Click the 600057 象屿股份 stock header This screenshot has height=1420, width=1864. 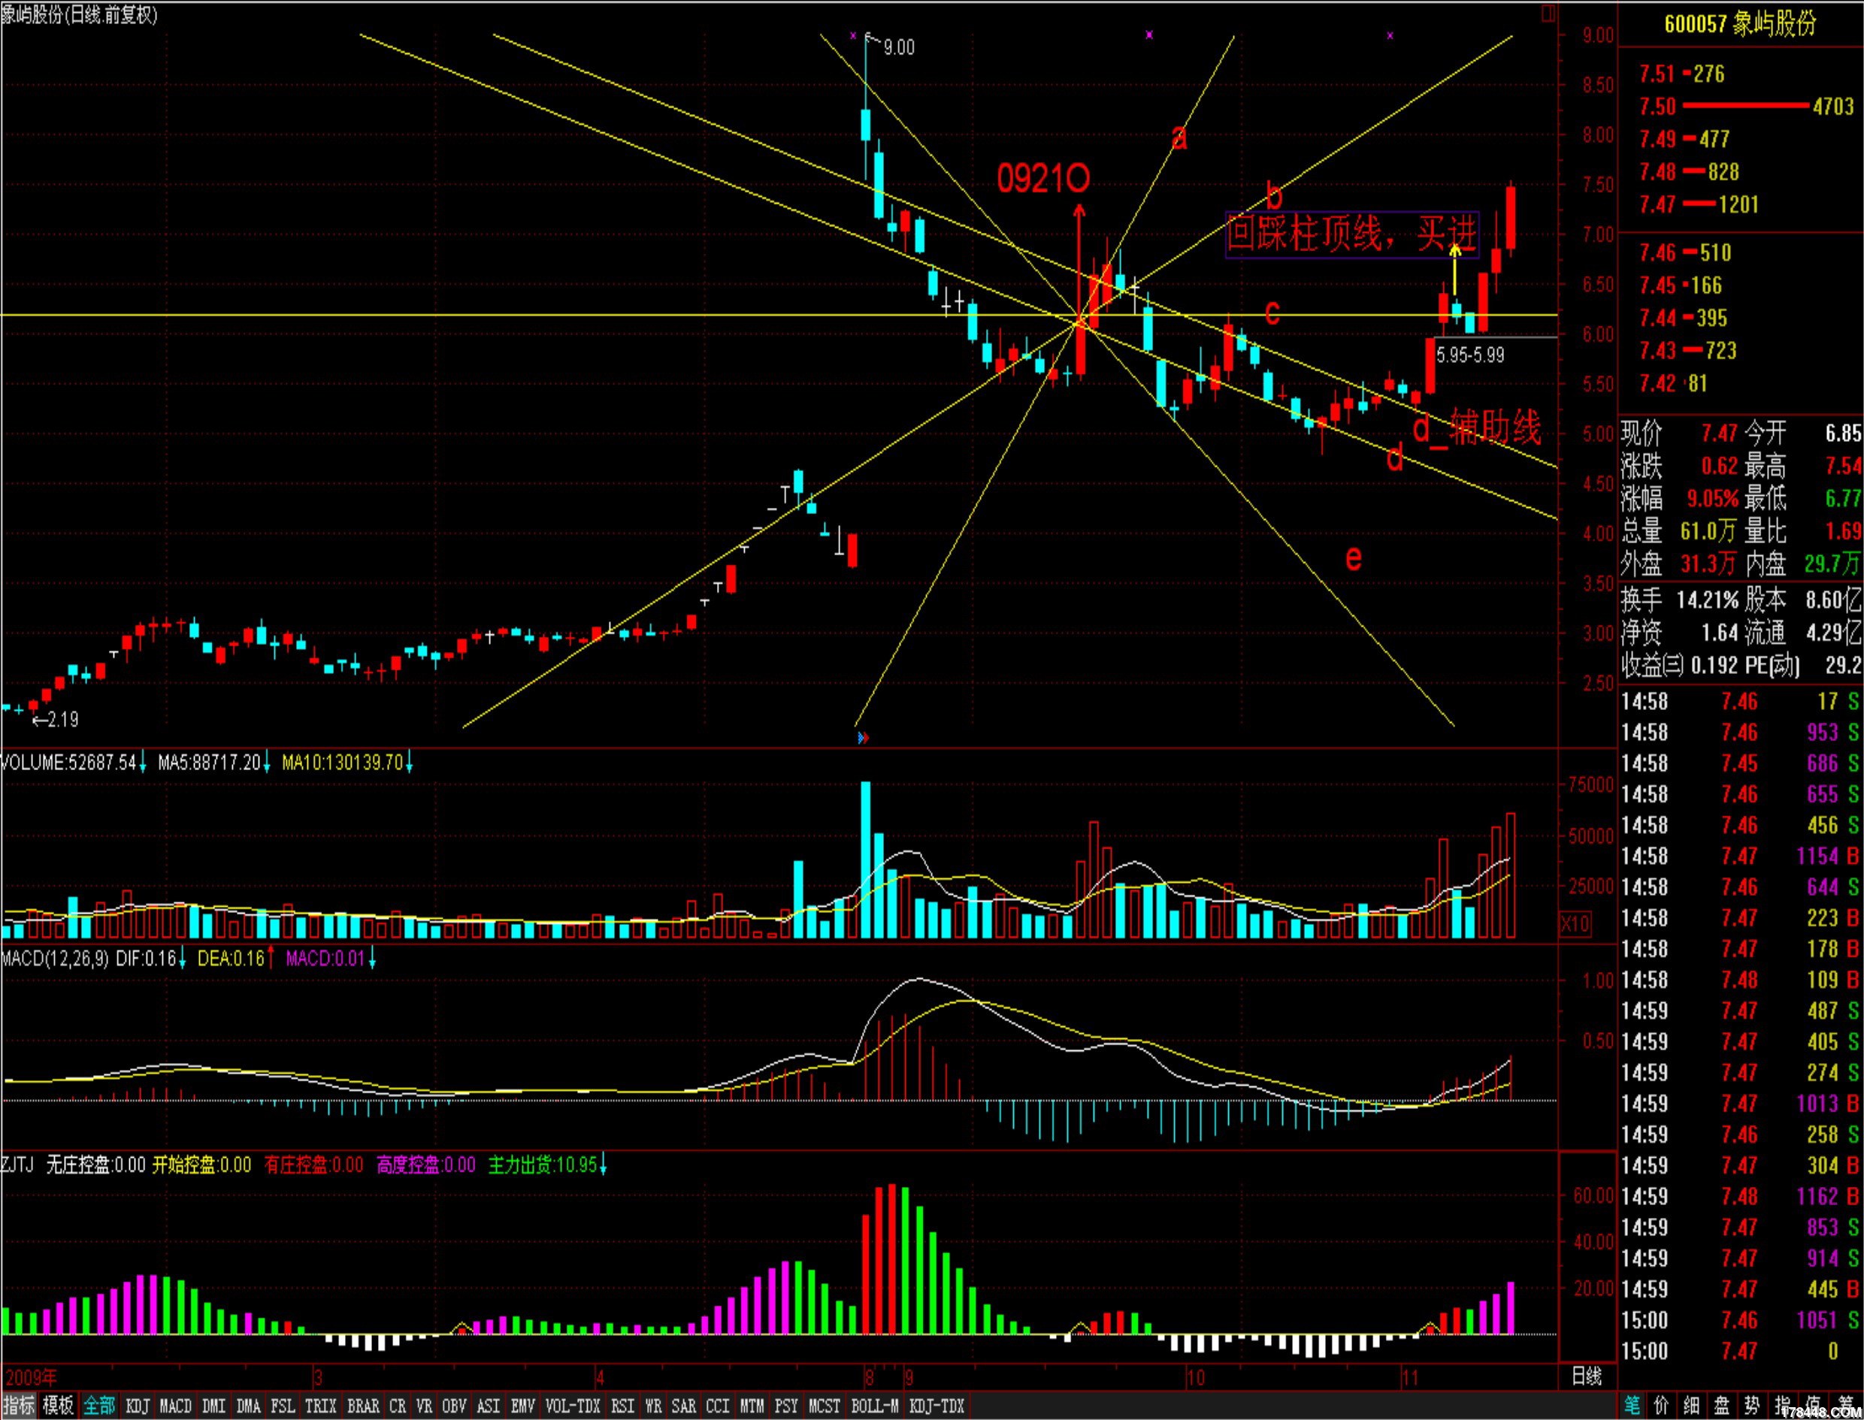coord(1741,24)
